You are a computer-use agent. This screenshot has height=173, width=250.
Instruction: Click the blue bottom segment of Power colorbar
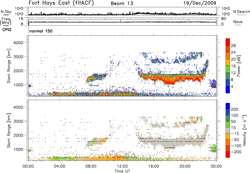pyautogui.click(x=228, y=90)
